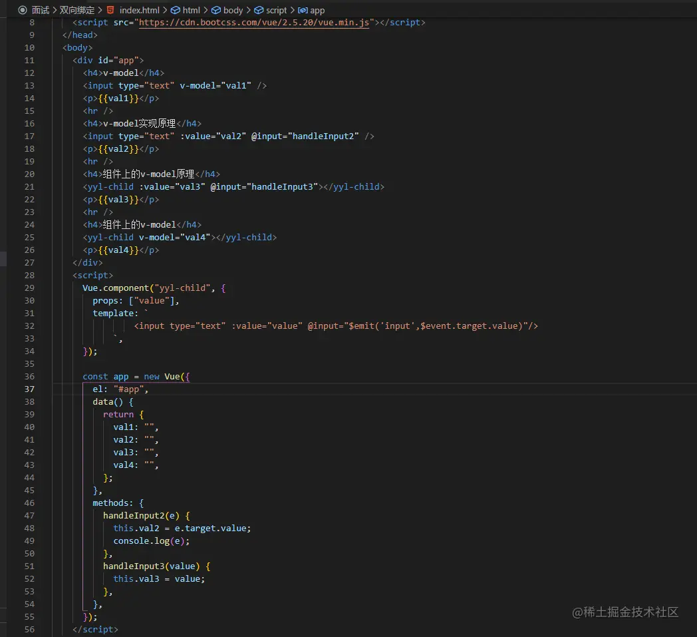The height and width of the screenshot is (637, 697).
Task: Open the 面试 folder breadcrumb
Action: [x=41, y=10]
